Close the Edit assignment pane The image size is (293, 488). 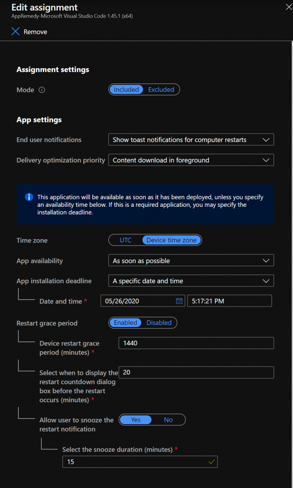pos(289,7)
